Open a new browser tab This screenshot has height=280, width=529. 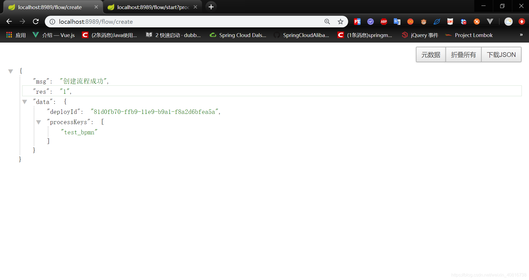coord(211,7)
